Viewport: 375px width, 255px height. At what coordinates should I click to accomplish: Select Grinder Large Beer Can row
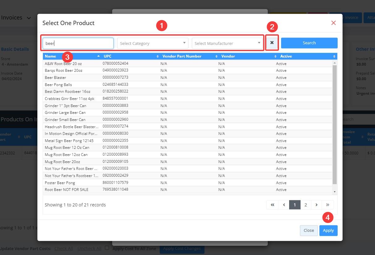pyautogui.click(x=187, y=112)
